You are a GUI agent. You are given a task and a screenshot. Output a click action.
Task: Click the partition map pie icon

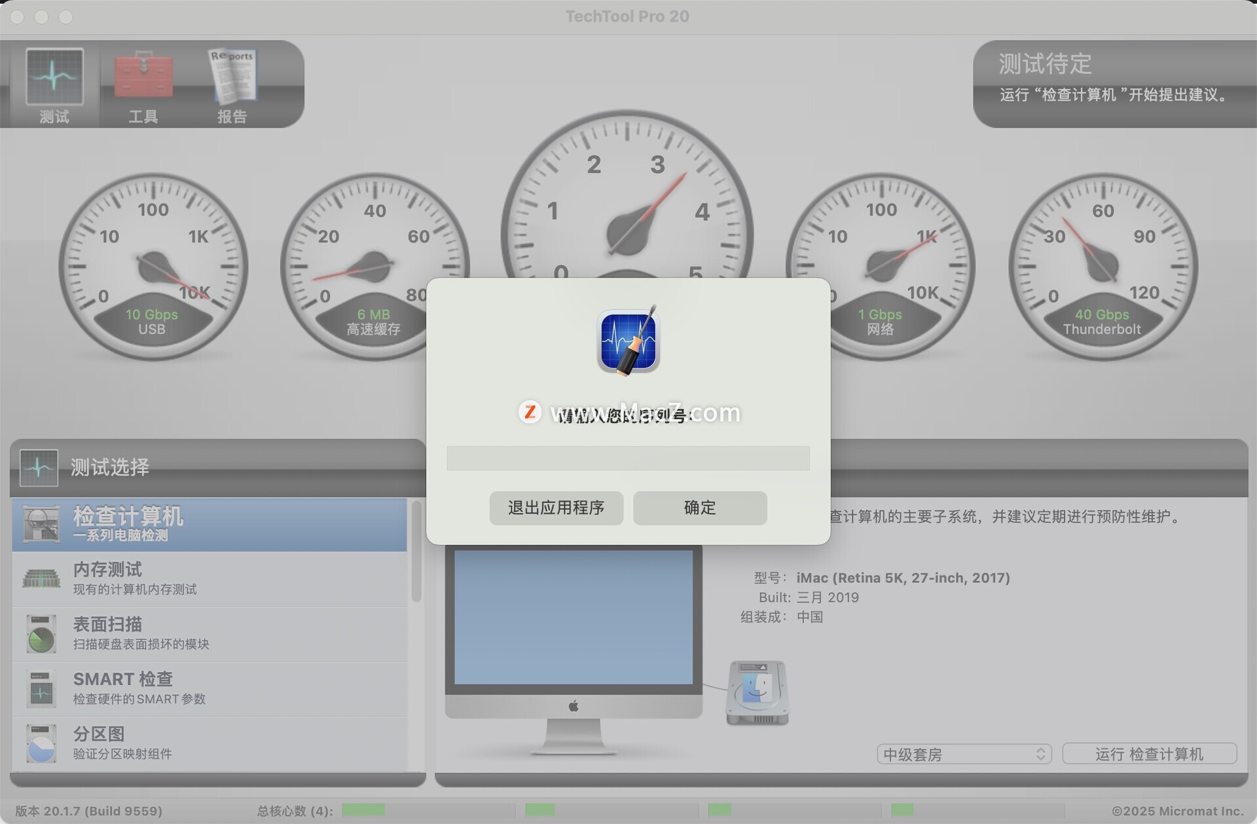[41, 743]
